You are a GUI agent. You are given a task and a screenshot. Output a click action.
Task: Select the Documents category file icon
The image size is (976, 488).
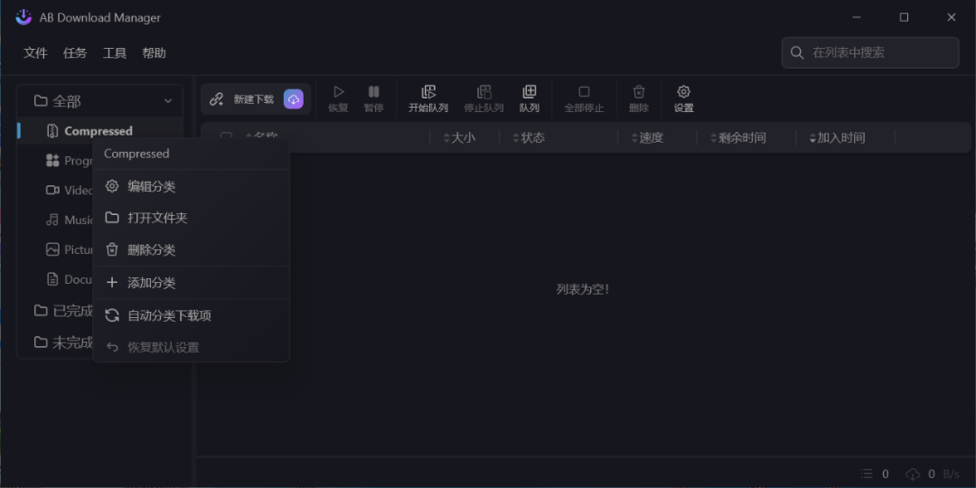click(x=53, y=279)
